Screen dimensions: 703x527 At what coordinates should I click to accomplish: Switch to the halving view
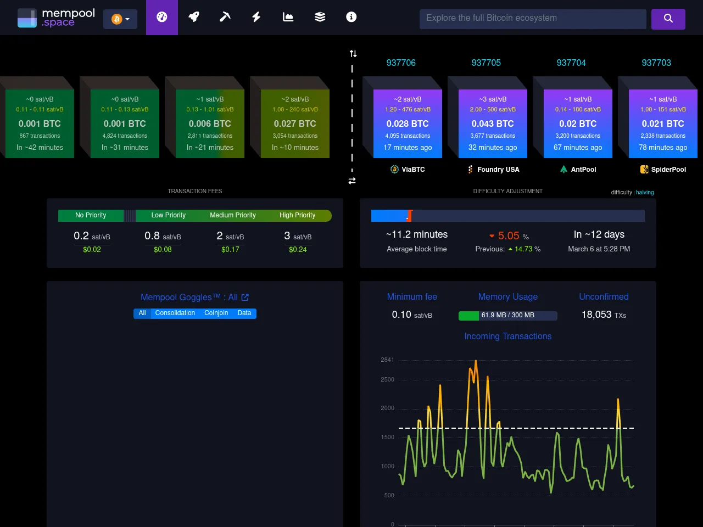point(644,192)
